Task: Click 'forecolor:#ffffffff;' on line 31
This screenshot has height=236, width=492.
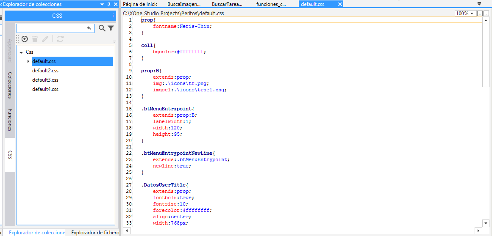Action: coord(183,210)
